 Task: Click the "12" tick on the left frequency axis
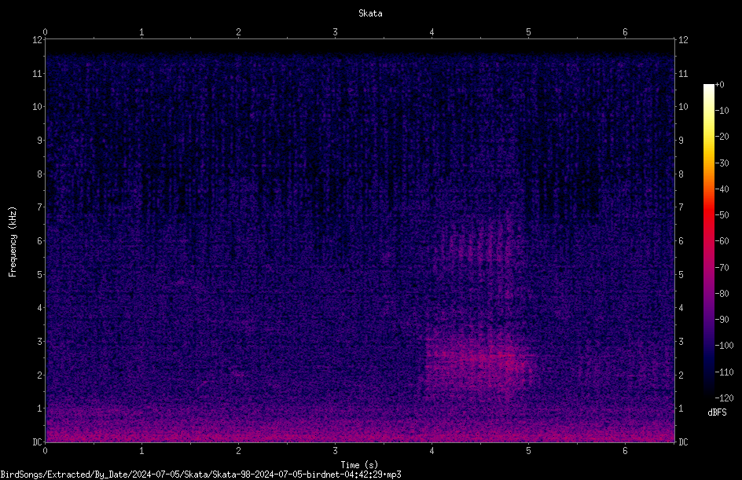[x=37, y=40]
